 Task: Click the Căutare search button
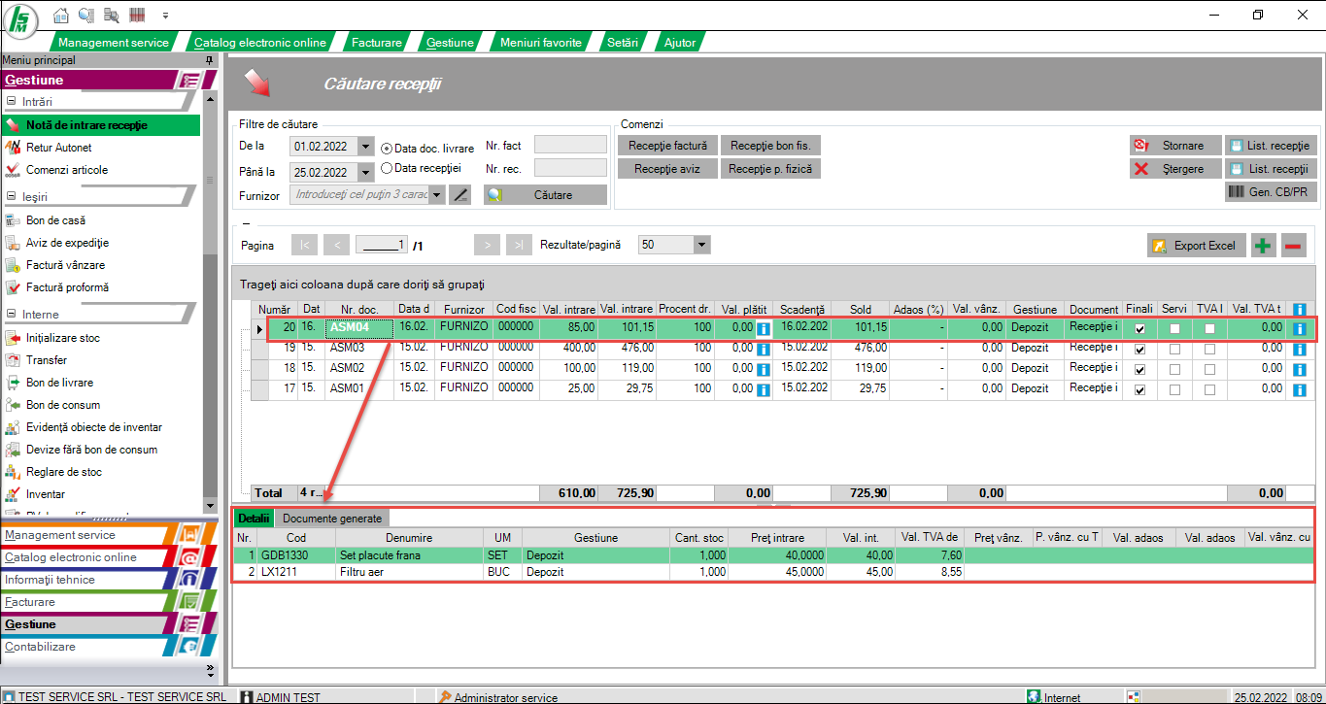(x=546, y=195)
